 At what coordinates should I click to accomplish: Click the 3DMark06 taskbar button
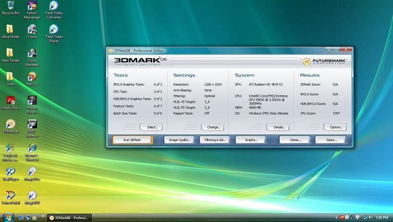pos(69,218)
